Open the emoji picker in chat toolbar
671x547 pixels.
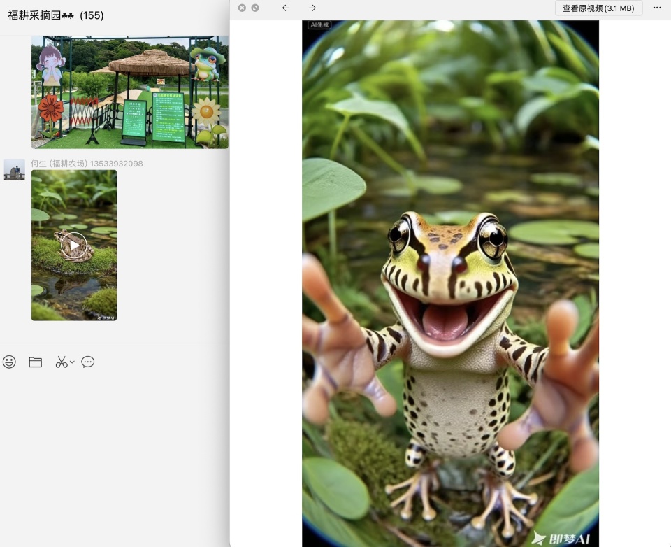click(9, 362)
